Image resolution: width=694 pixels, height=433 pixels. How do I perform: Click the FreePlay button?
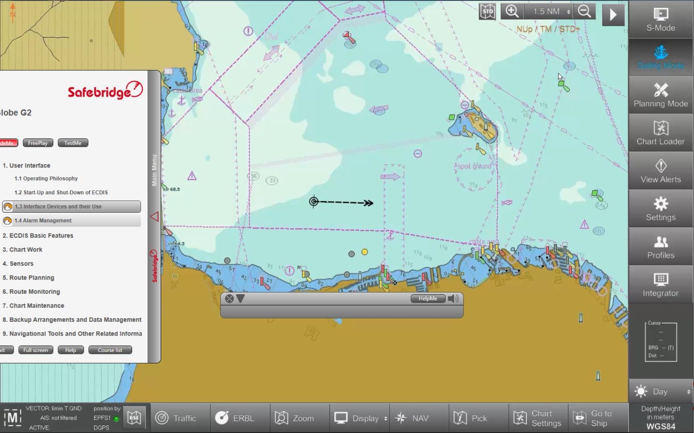[x=38, y=143]
